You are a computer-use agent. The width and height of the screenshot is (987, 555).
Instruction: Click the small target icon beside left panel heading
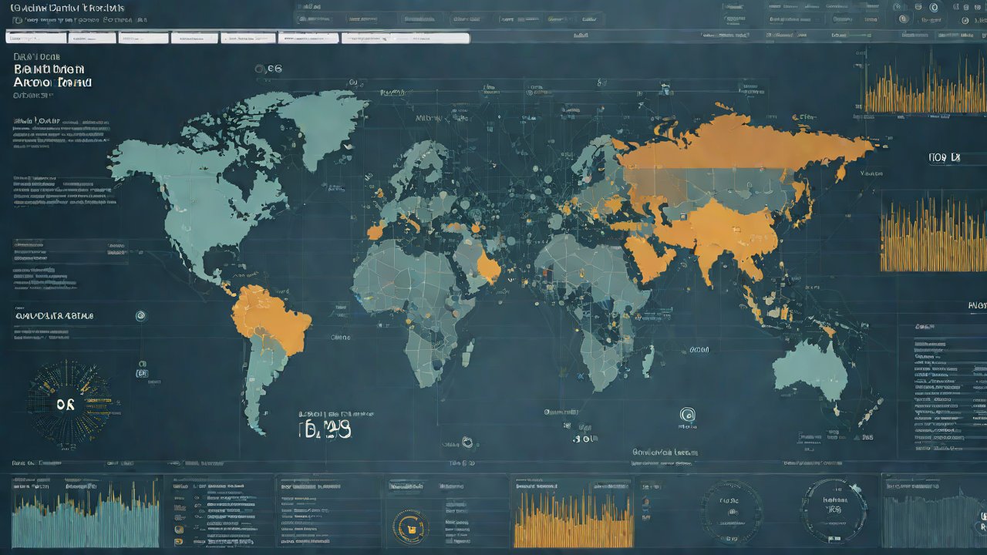pos(140,315)
